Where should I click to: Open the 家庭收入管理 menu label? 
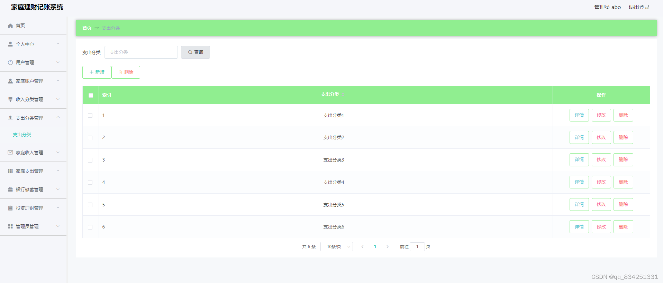[x=29, y=153]
